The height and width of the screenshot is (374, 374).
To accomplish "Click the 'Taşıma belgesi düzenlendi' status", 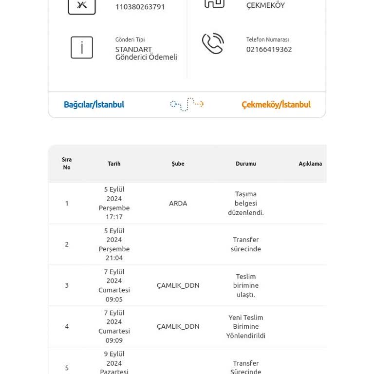I will (x=245, y=203).
